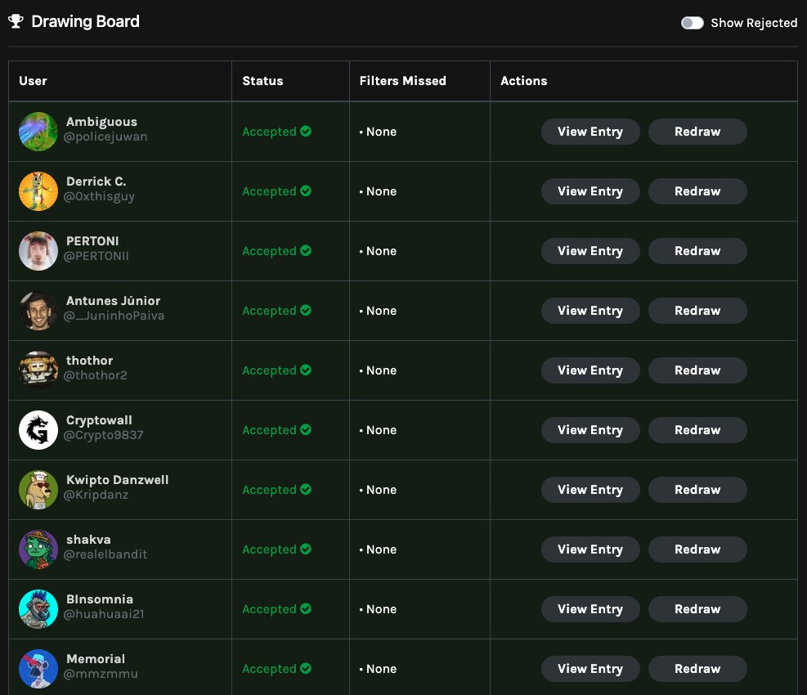Click the accepted check icon for Kwipto Danzwell

306,490
